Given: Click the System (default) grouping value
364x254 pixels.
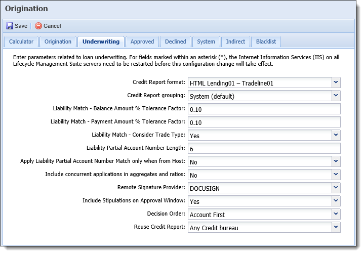Looking at the screenshot, I should 212,97.
